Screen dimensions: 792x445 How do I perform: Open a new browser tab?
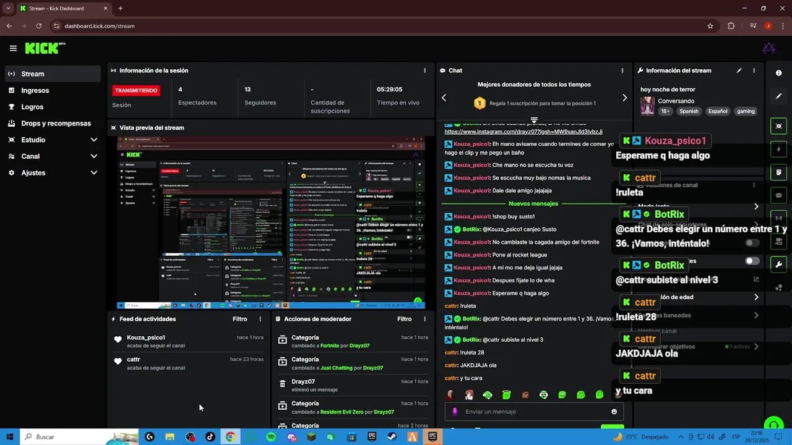(120, 9)
